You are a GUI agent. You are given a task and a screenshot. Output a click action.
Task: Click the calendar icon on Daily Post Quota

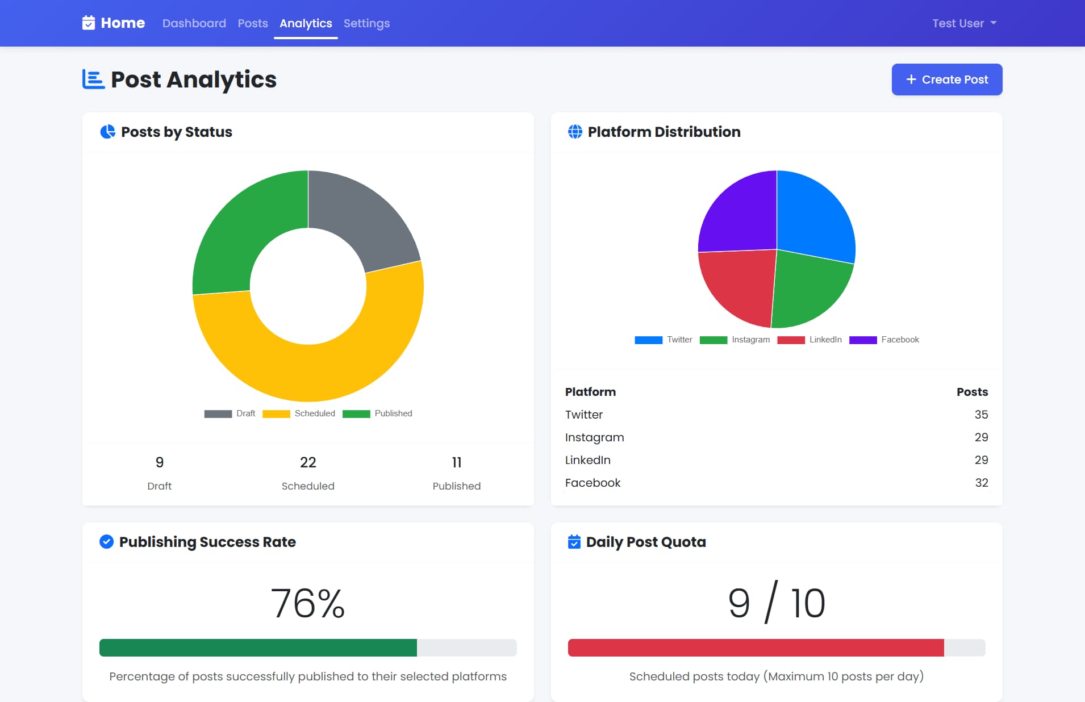[574, 542]
